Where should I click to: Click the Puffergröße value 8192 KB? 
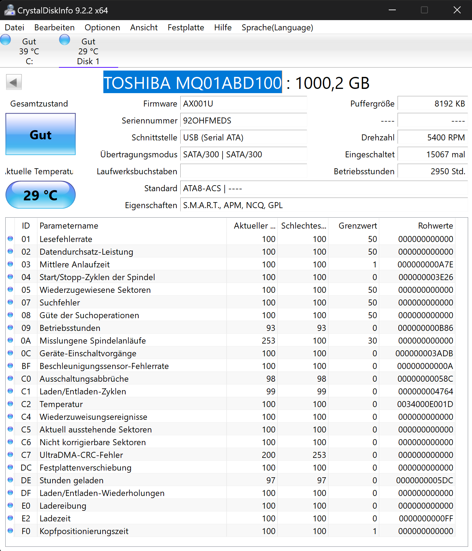pos(432,104)
